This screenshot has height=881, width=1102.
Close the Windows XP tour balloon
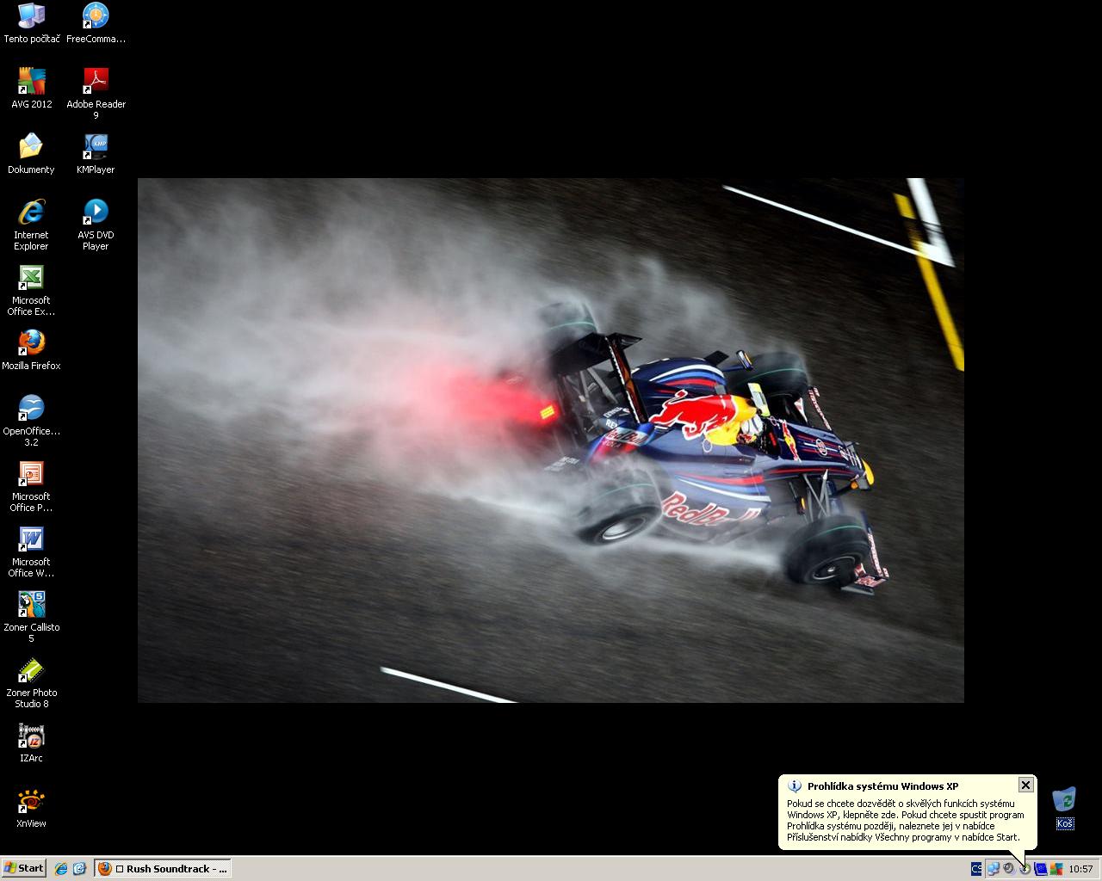[x=1025, y=785]
